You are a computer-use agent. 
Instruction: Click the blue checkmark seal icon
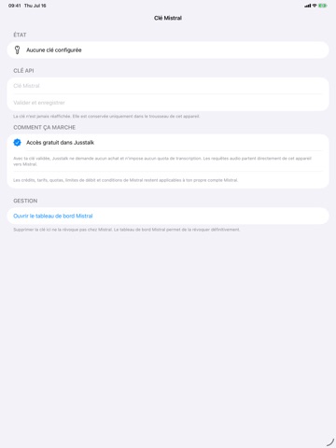17,143
